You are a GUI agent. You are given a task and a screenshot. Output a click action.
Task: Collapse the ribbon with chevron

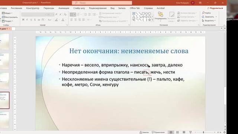[x=224, y=25]
